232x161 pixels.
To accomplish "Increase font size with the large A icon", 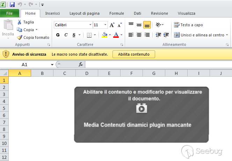I will pyautogui.click(x=112, y=25).
